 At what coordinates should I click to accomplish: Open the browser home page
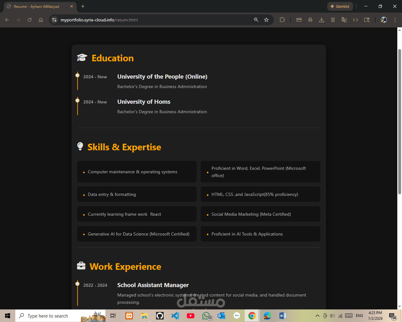[41, 20]
